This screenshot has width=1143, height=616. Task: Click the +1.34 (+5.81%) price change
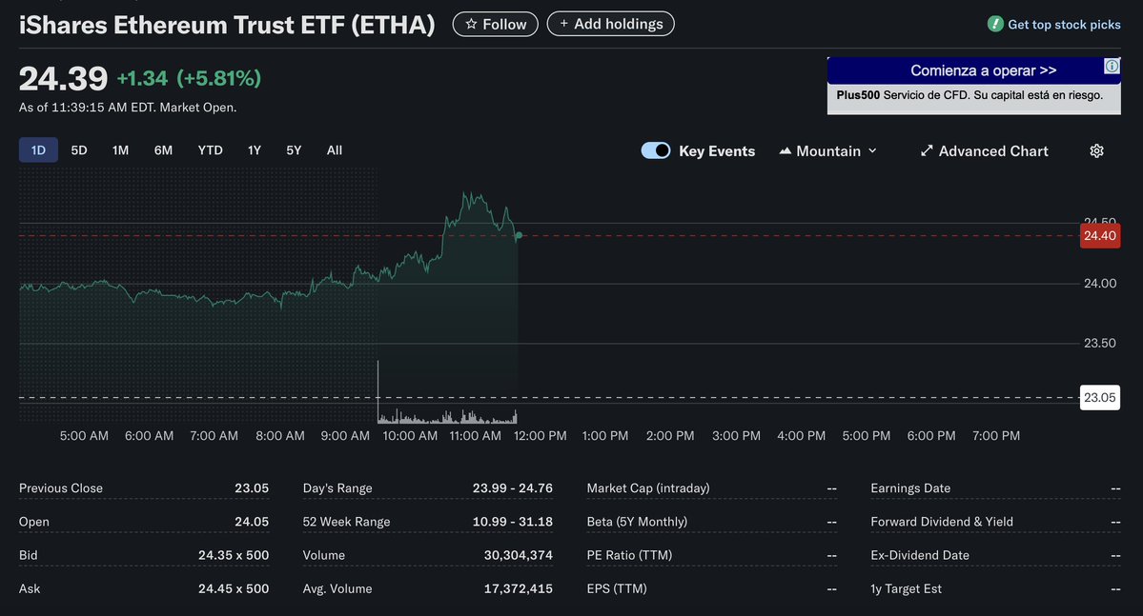point(189,78)
